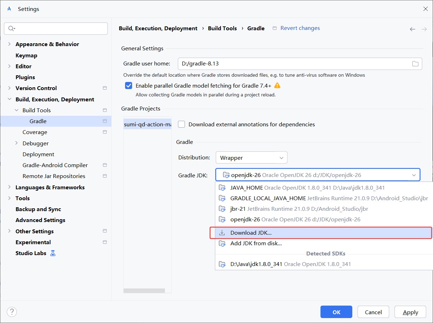Expand the Appearance & Behavior section

point(9,44)
